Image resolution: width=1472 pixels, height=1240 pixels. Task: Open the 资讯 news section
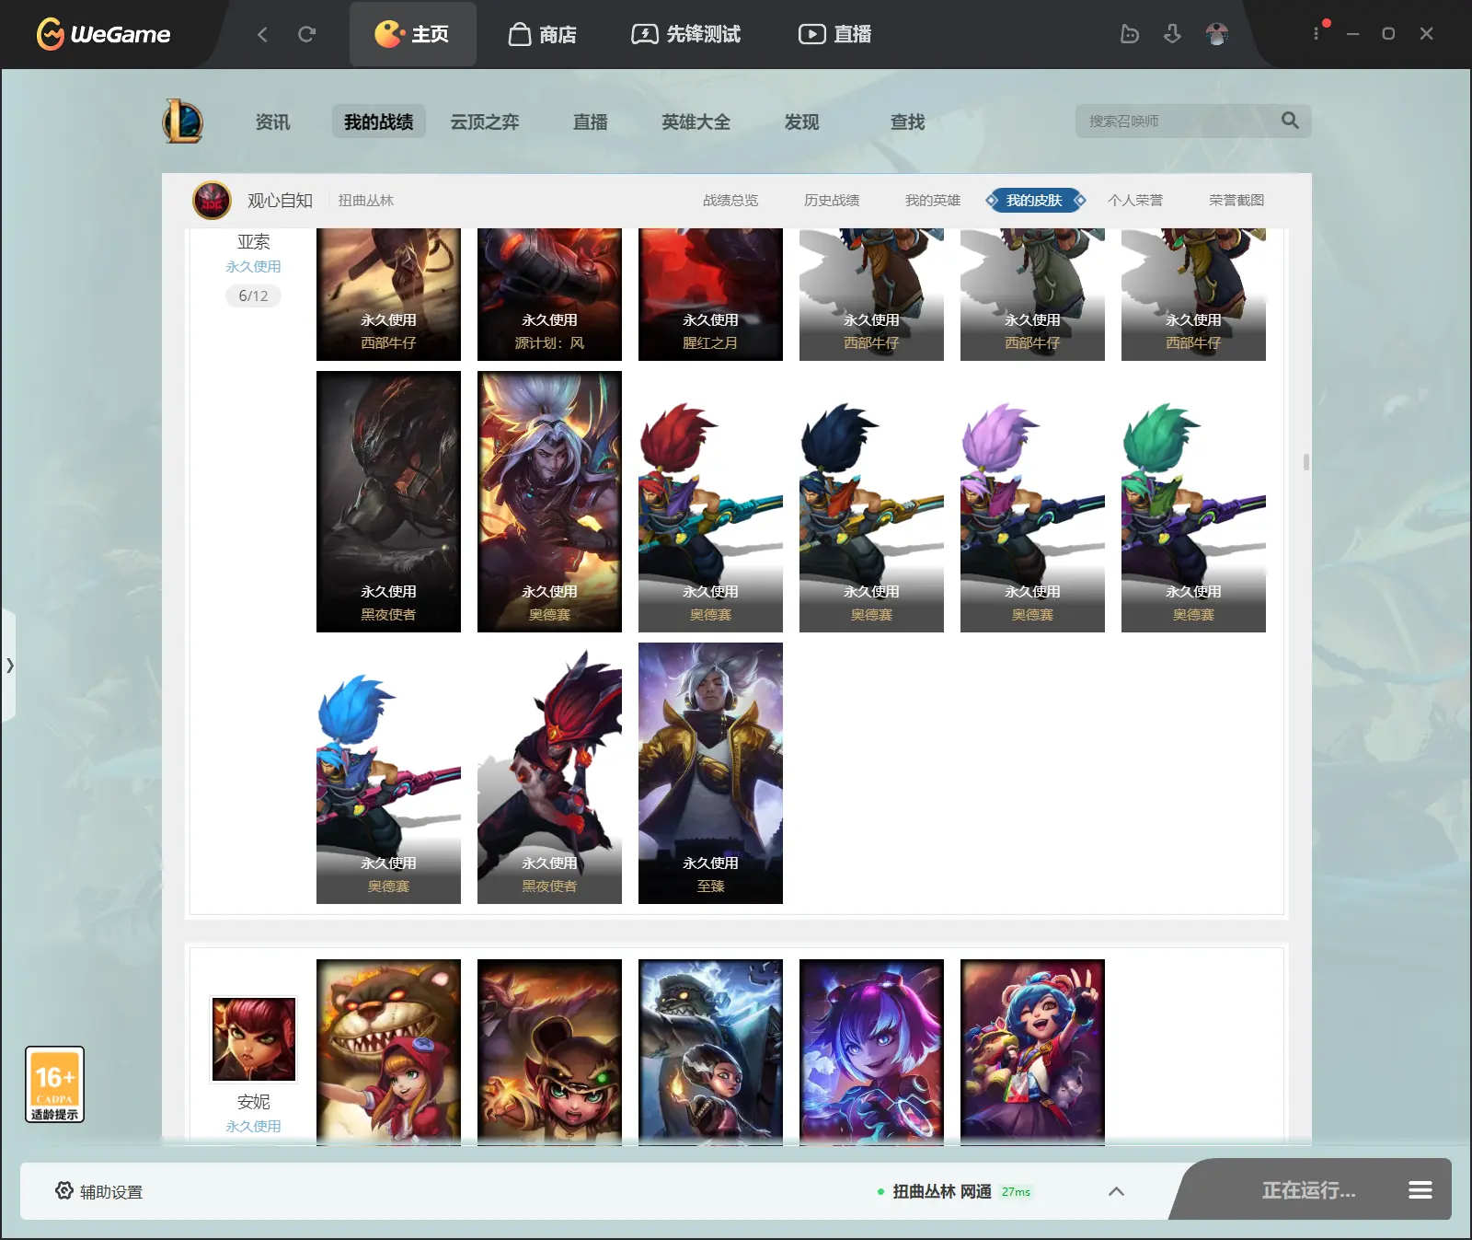(x=272, y=122)
